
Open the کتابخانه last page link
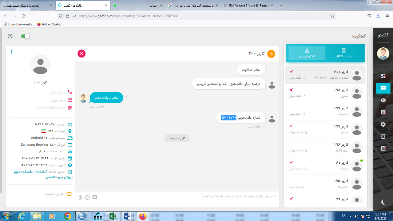[x=59, y=174]
